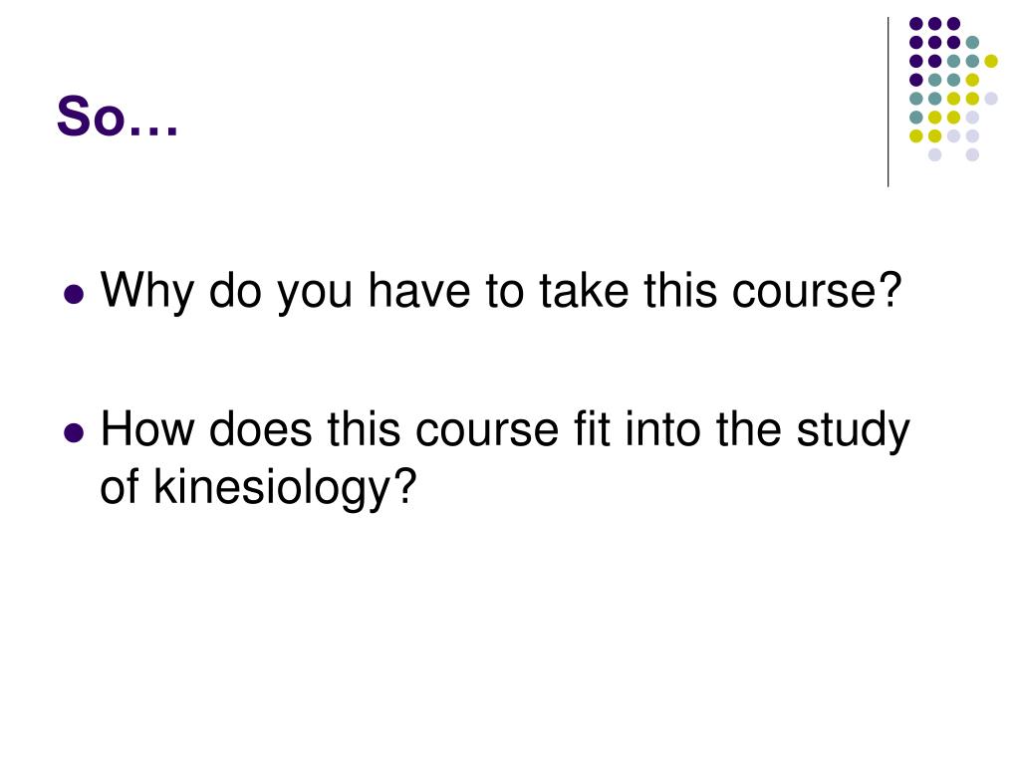Click the word 'study' ending the second bullet line
1020x765 pixels.
[x=854, y=430]
